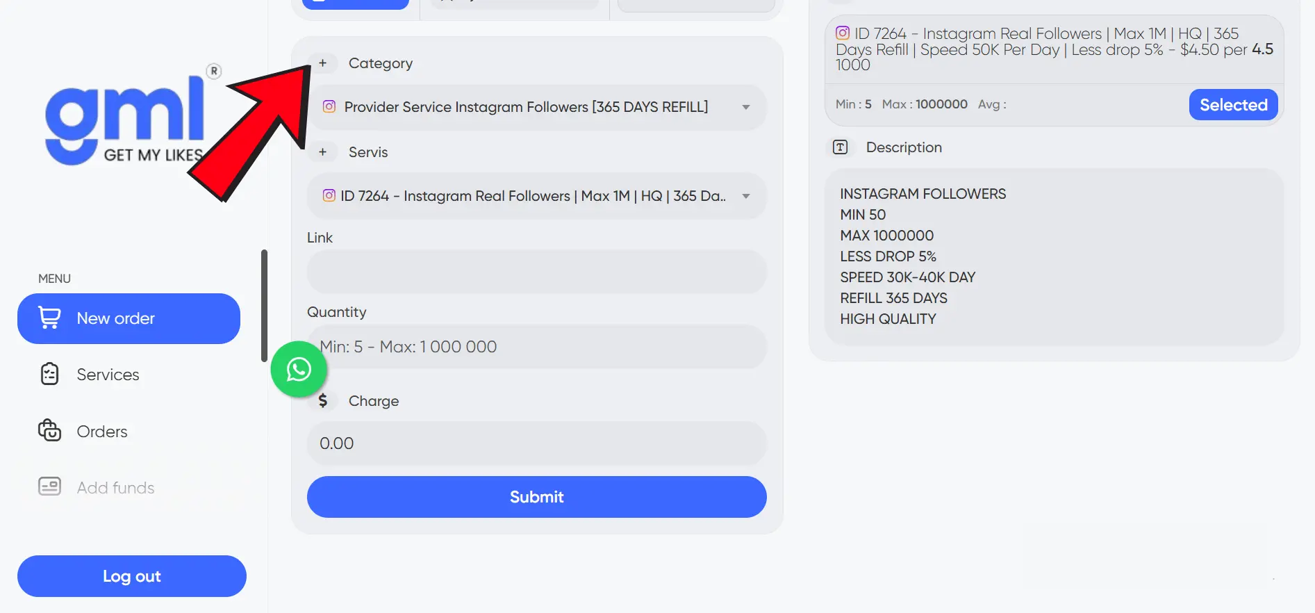Click the 'Category' label
The image size is (1315, 613).
point(381,63)
